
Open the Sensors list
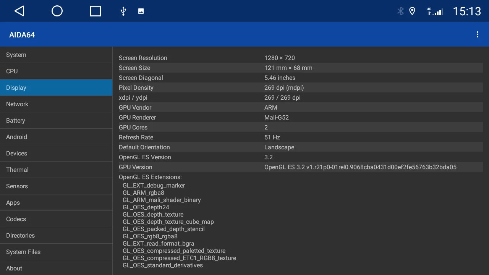pos(56,186)
